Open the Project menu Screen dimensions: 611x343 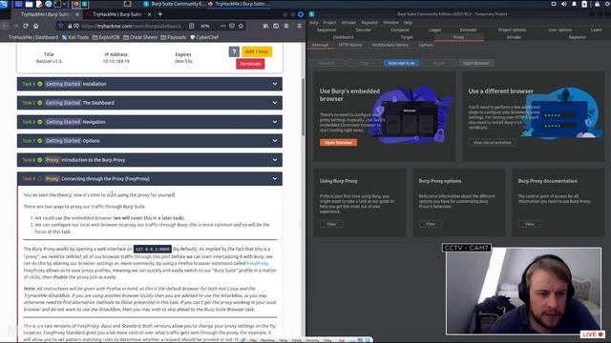pyautogui.click(x=329, y=23)
